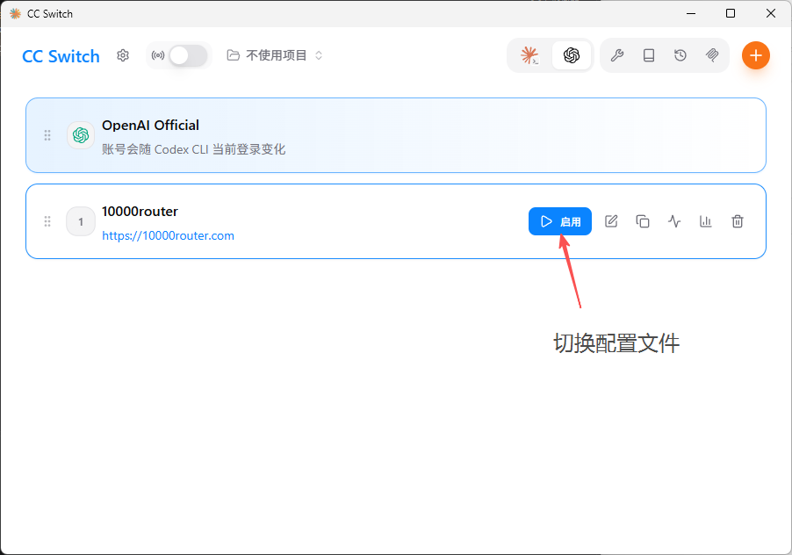Click the CC Switch app icon in title bar
The height and width of the screenshot is (555, 792).
click(x=15, y=14)
